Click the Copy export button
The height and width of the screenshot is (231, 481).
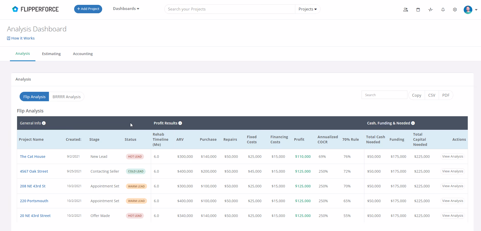click(417, 95)
